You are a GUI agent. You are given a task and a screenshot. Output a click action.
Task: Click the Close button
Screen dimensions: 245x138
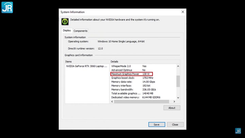175,125
